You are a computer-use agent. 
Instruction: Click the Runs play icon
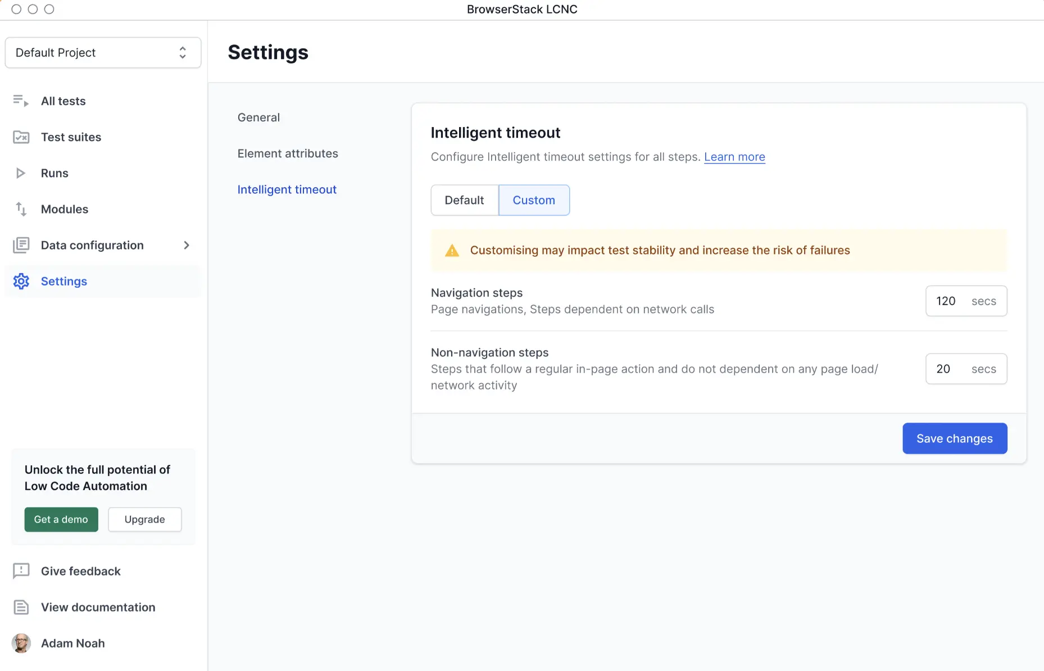coord(21,173)
